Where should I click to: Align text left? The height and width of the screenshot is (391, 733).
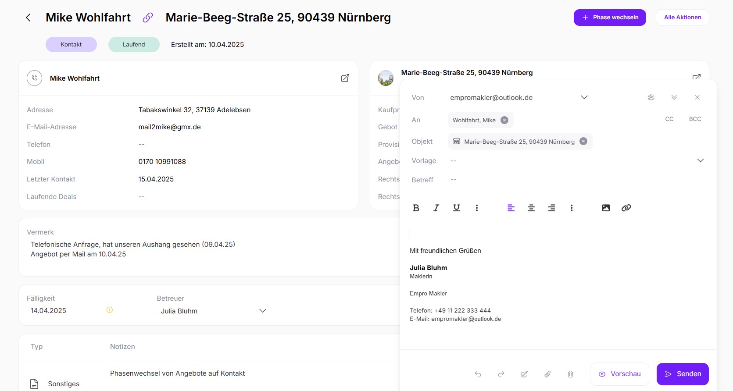click(511, 208)
